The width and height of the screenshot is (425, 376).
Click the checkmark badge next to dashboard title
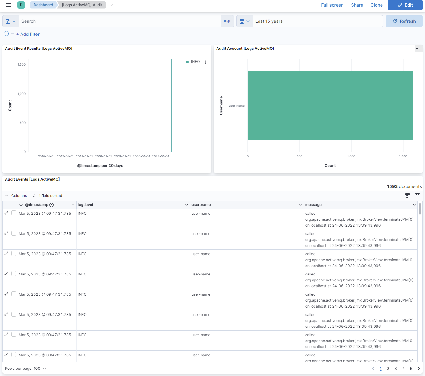tap(111, 5)
